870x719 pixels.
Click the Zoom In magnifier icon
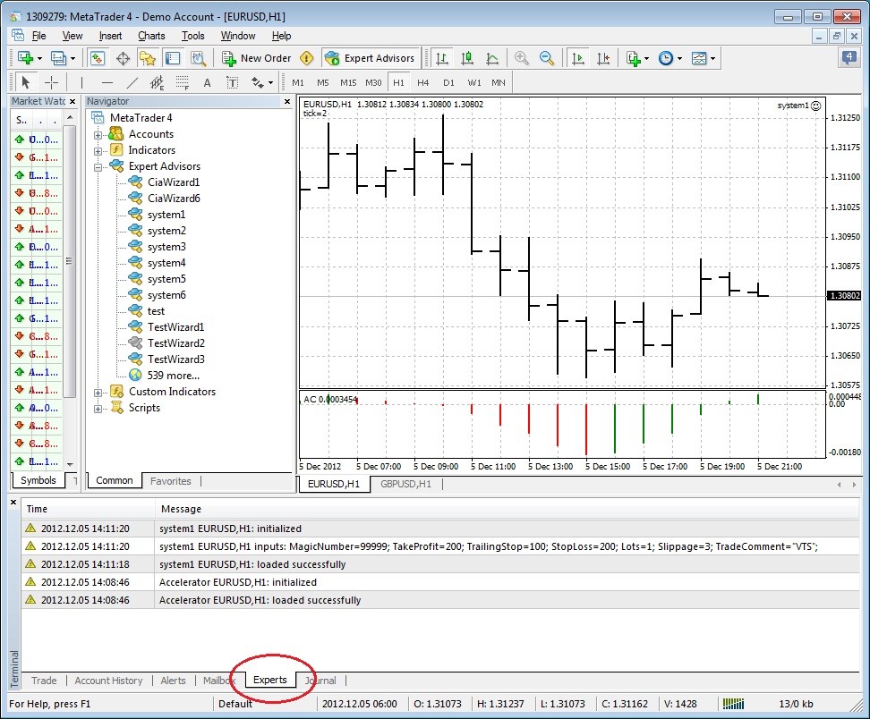[521, 58]
